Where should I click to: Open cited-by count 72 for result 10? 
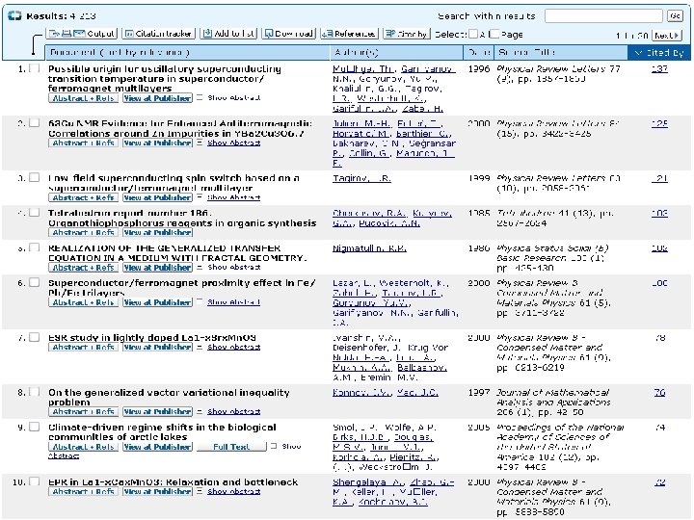click(659, 482)
